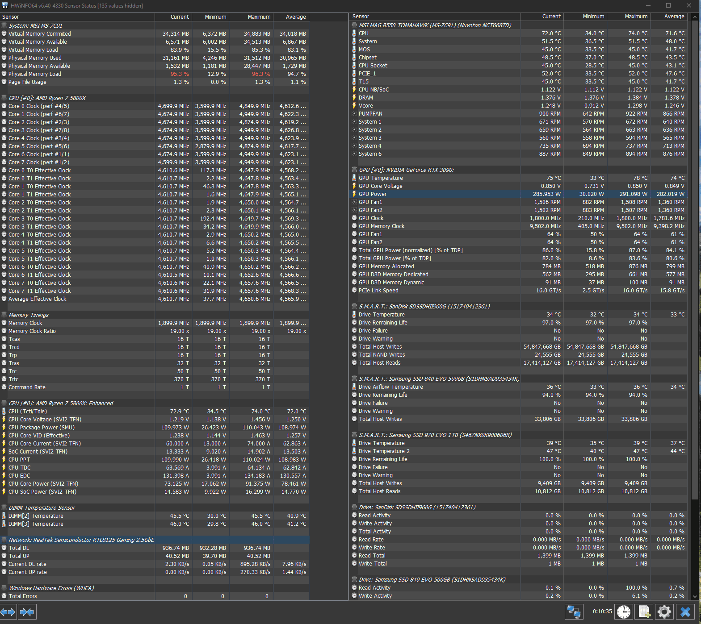Viewport: 701px width, 624px height.
Task: Click thermometer icon next to CPU (Tctl/Tdie)
Action: (x=4, y=411)
